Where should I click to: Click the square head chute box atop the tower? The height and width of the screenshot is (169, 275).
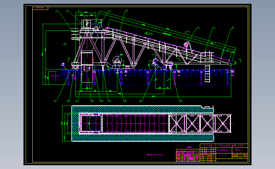click(87, 23)
